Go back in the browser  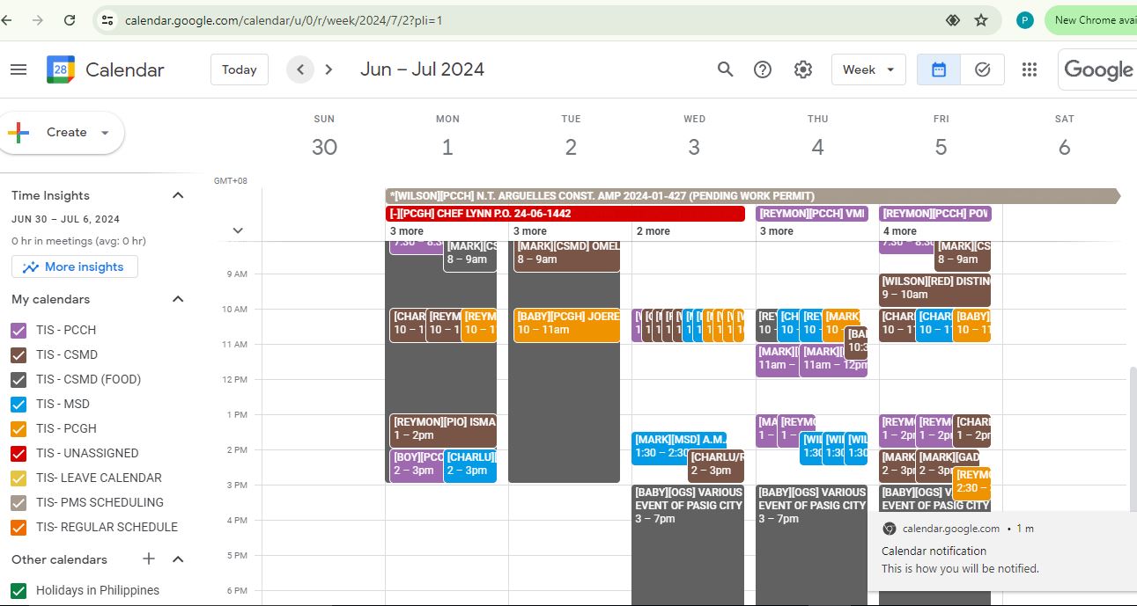click(x=7, y=19)
